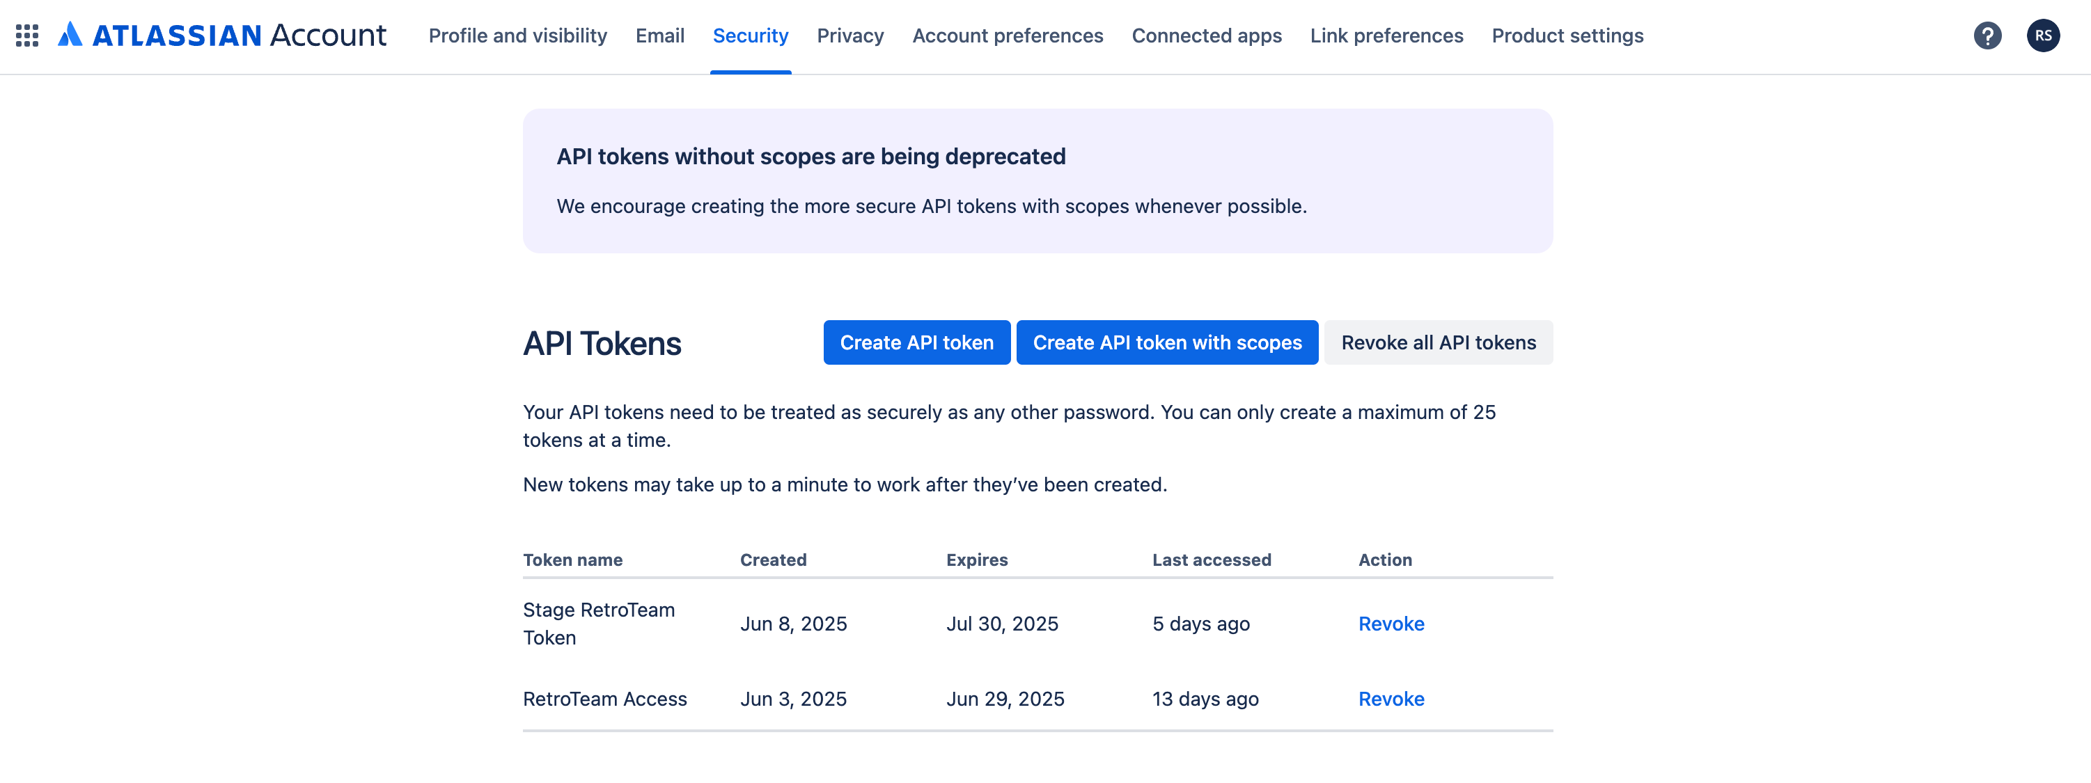The height and width of the screenshot is (783, 2091).
Task: Click the 'Your API tokens need' paragraph
Action: click(1009, 426)
